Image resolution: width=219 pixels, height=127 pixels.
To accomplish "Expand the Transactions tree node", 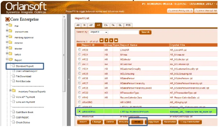I will pyautogui.click(x=7, y=31).
